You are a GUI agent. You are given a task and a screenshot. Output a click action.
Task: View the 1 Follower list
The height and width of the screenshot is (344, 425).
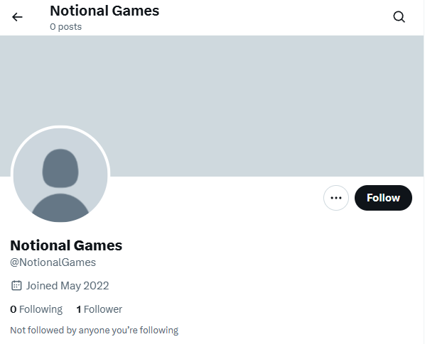[x=99, y=309]
